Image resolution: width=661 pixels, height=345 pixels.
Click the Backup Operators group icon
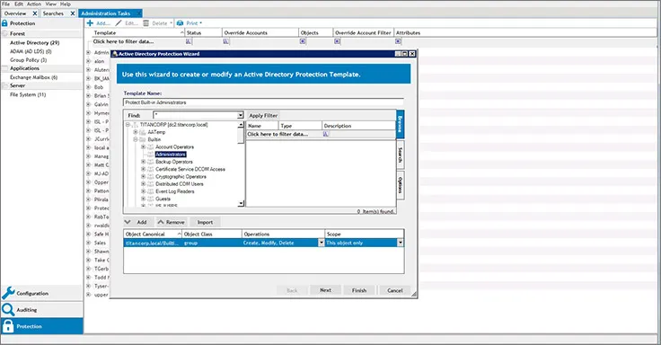(x=151, y=162)
